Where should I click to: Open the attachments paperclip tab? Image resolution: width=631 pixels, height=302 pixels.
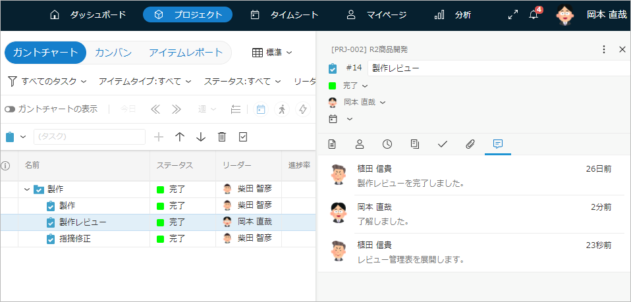pyautogui.click(x=470, y=144)
